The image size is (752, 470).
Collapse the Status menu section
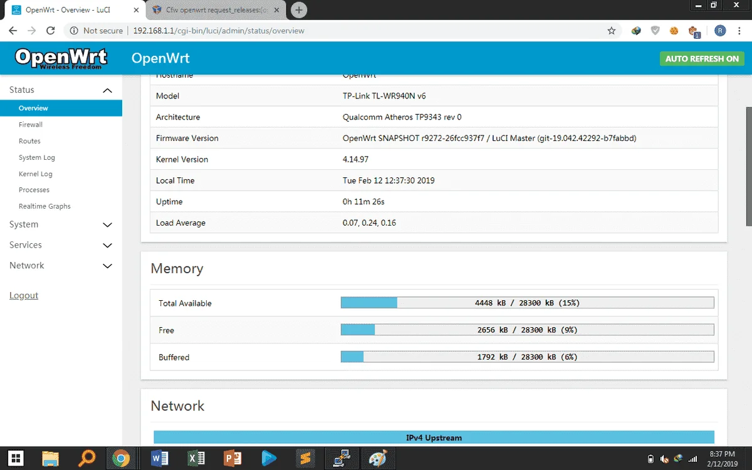[x=61, y=90]
